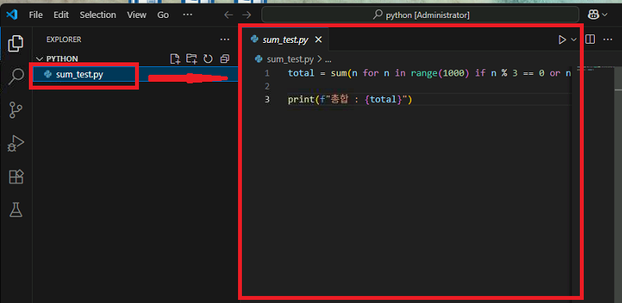Open the run options dropdown arrow

[x=574, y=40]
